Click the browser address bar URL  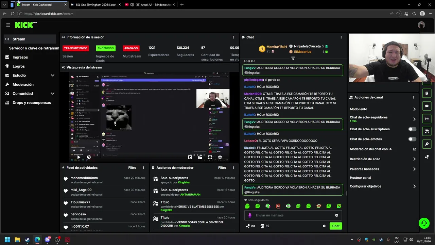point(49,14)
